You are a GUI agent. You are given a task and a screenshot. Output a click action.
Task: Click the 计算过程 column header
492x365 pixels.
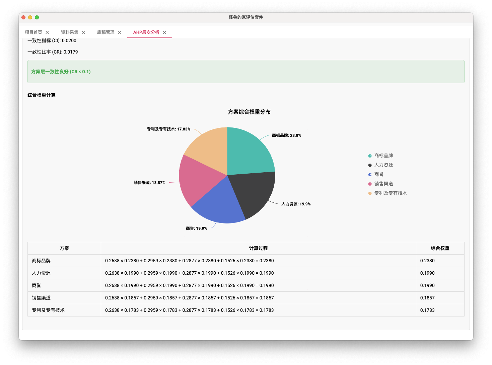coord(258,248)
